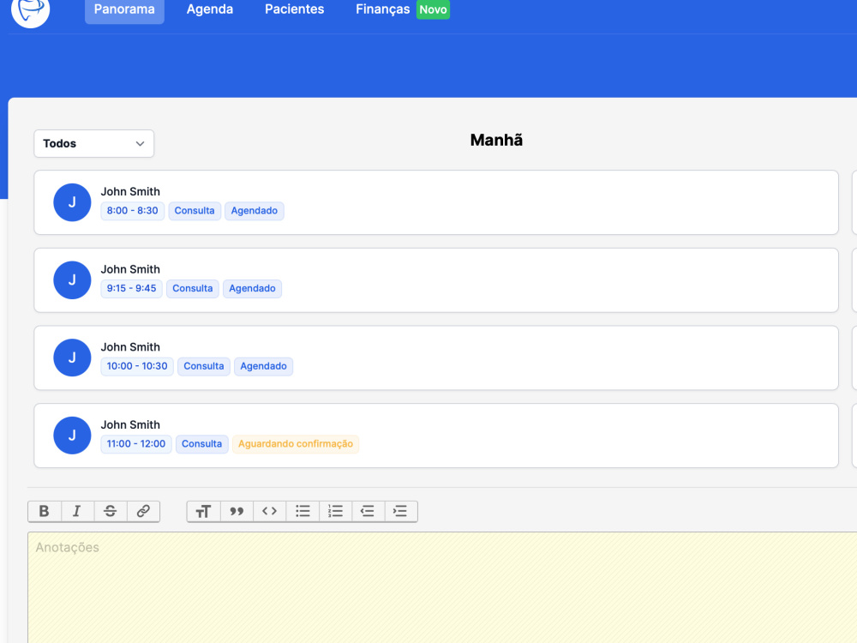Click Agendado tag on 8:00 appointment

click(255, 211)
